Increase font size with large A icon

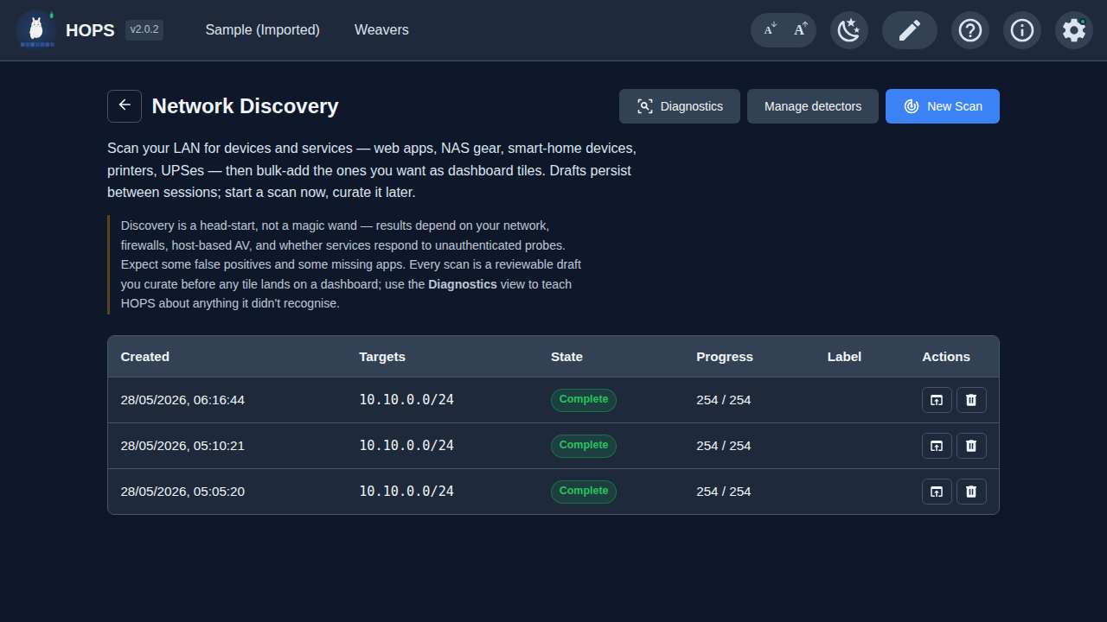pyautogui.click(x=800, y=30)
